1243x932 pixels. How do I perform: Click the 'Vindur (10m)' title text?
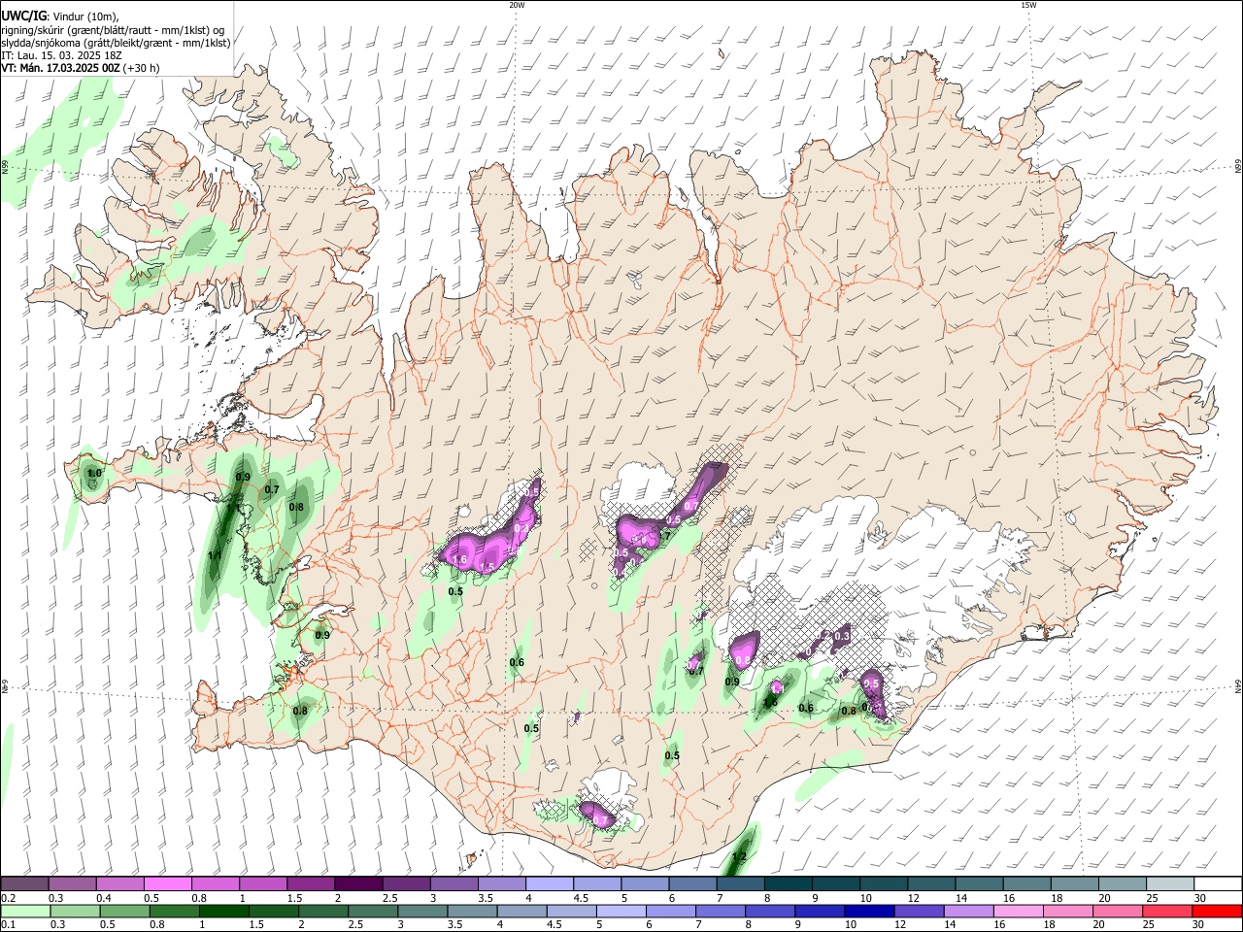(84, 17)
